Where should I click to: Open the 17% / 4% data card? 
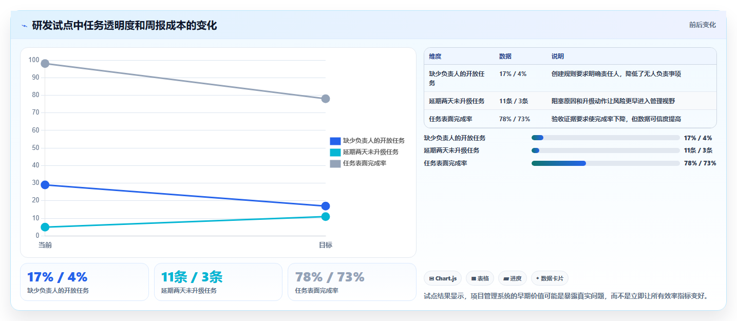click(x=84, y=282)
